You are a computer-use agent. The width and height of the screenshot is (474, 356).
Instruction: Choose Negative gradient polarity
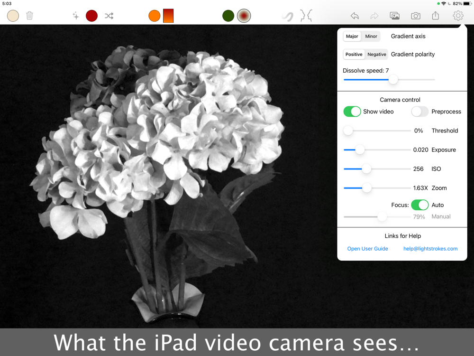point(377,55)
